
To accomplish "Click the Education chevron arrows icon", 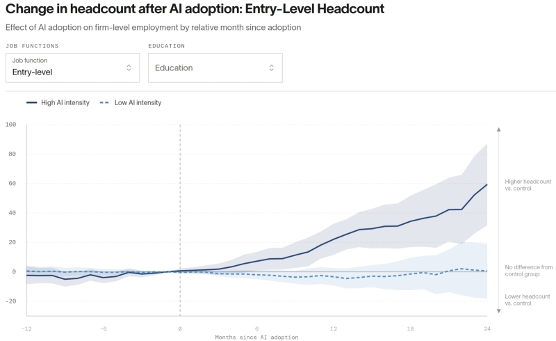I will coord(271,68).
